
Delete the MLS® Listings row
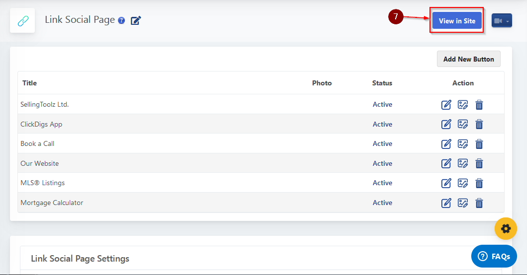pos(479,183)
